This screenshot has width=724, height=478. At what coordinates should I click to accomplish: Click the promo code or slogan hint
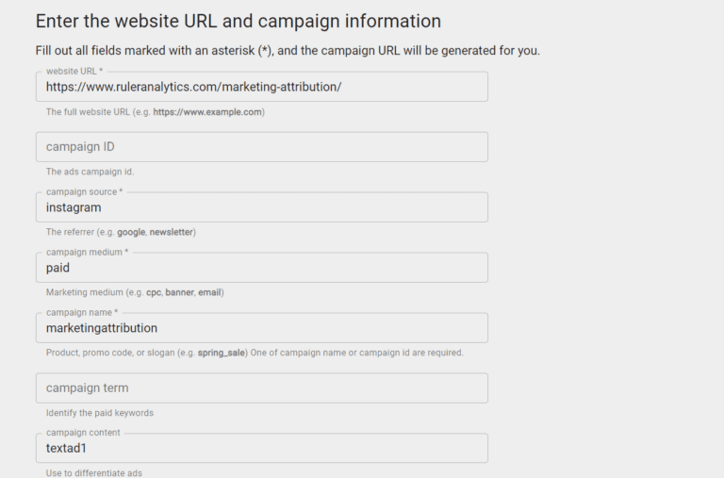pos(255,353)
